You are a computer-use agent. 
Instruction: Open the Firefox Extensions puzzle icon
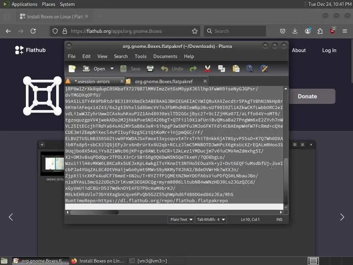[320, 31]
